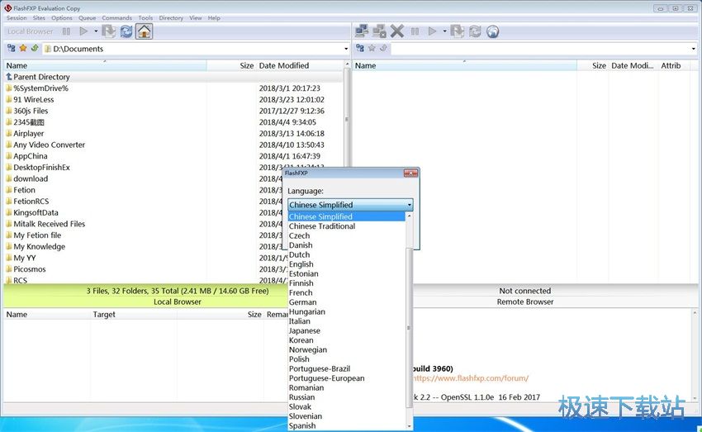Click the local favorites star icon
The height and width of the screenshot is (432, 702).
click(23, 48)
